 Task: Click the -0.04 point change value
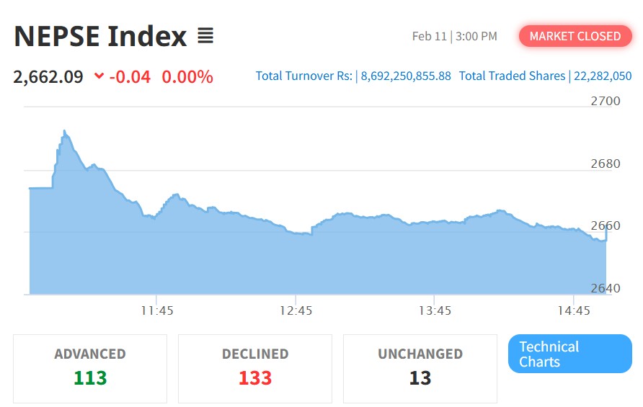(130, 76)
